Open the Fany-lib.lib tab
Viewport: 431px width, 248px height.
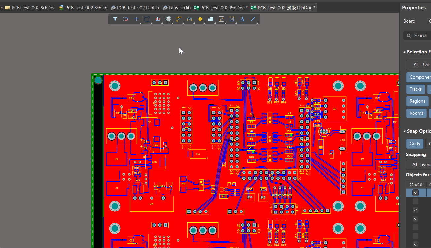coord(177,7)
